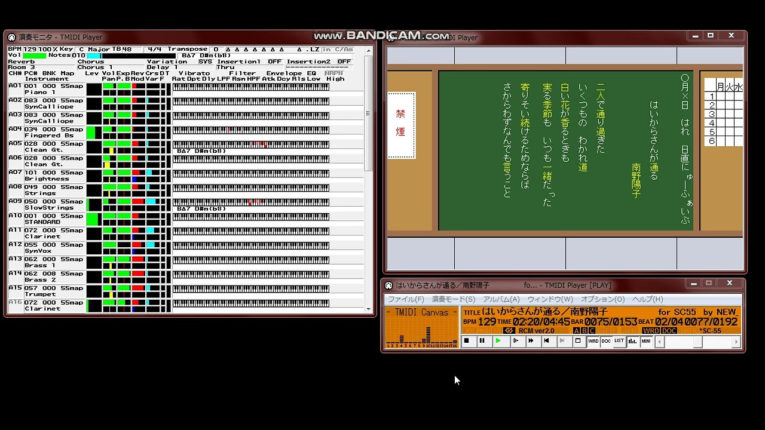
Task: Open the ファイル(F) menu
Action: point(406,299)
